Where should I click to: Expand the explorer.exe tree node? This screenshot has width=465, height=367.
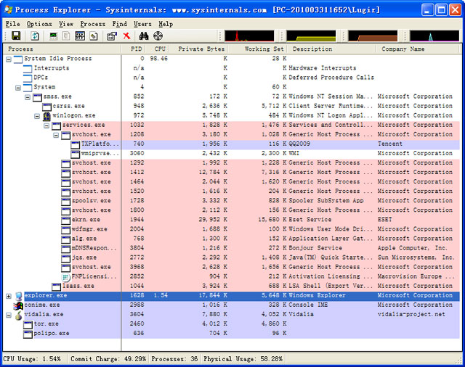pos(9,296)
